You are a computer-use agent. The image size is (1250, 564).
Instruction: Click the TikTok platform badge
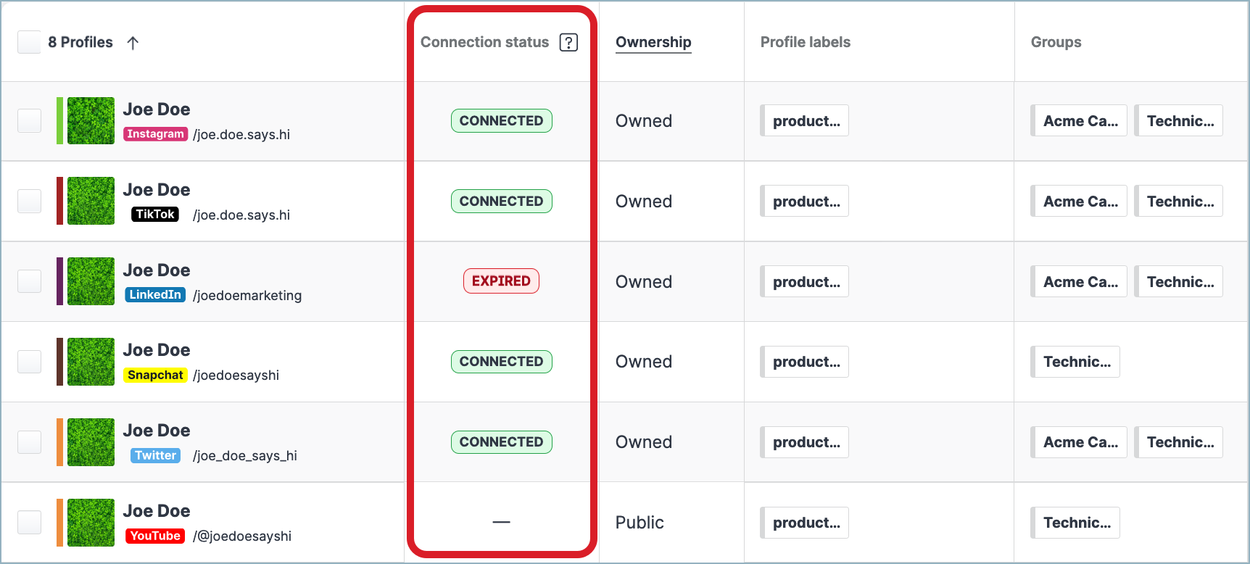pos(154,214)
